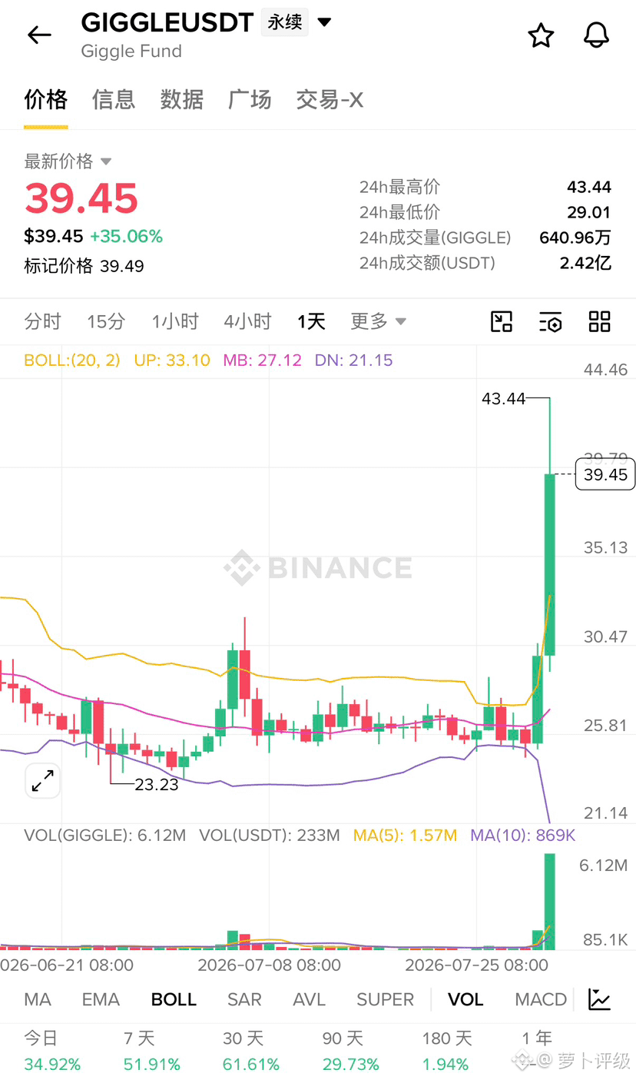
Task: Toggle the VOL sub-indicator
Action: pyautogui.click(x=465, y=999)
